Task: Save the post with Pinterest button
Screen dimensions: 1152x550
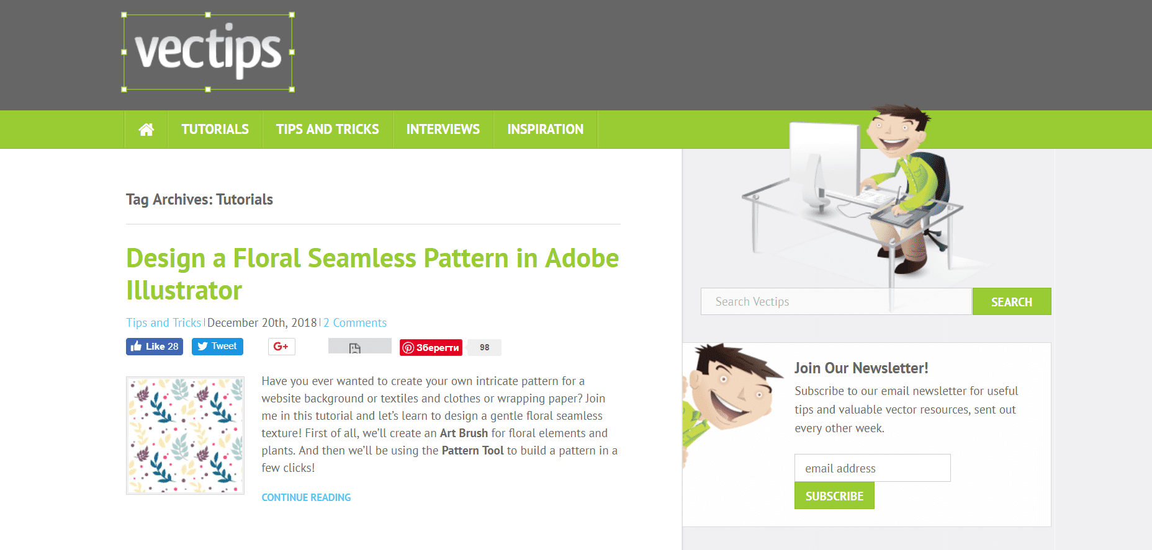Action: [x=431, y=348]
